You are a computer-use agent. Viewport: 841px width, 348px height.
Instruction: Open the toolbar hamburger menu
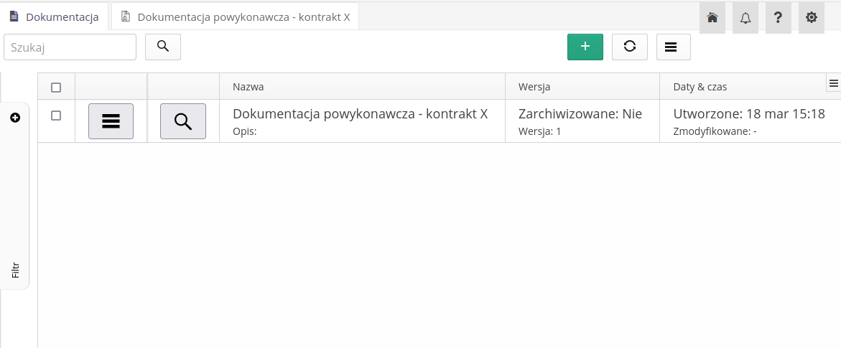(673, 47)
